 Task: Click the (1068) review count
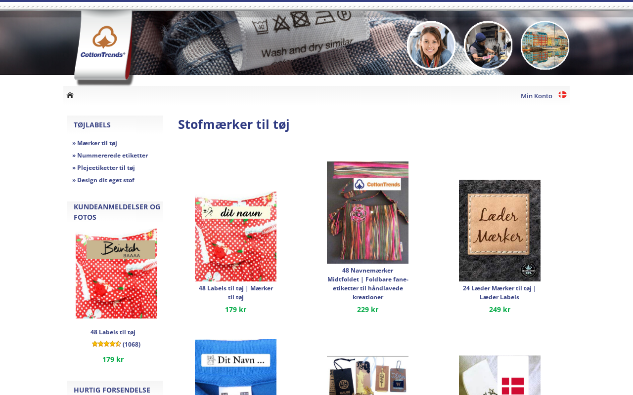(x=132, y=345)
